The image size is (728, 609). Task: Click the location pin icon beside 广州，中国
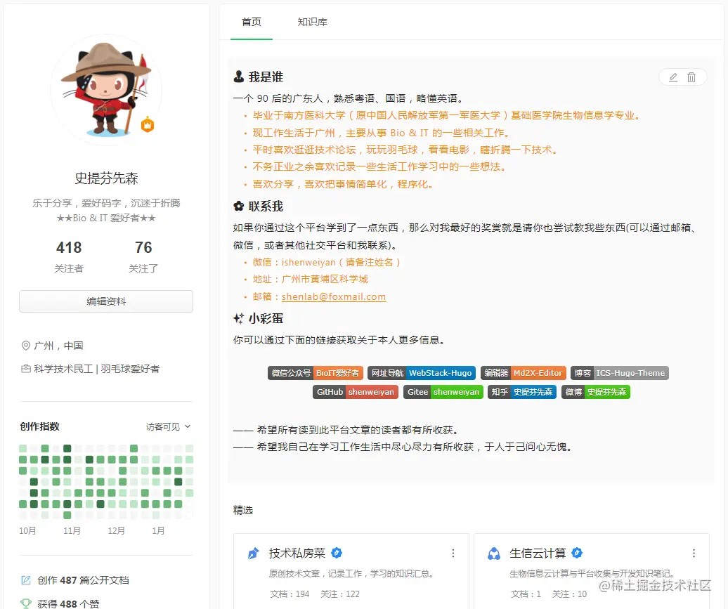pos(26,346)
